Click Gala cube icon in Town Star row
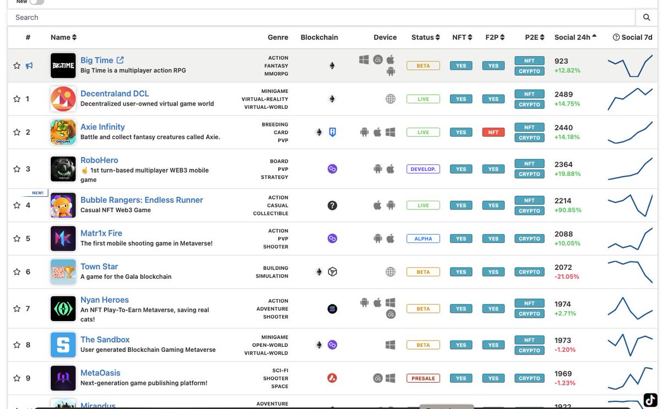 coord(332,272)
